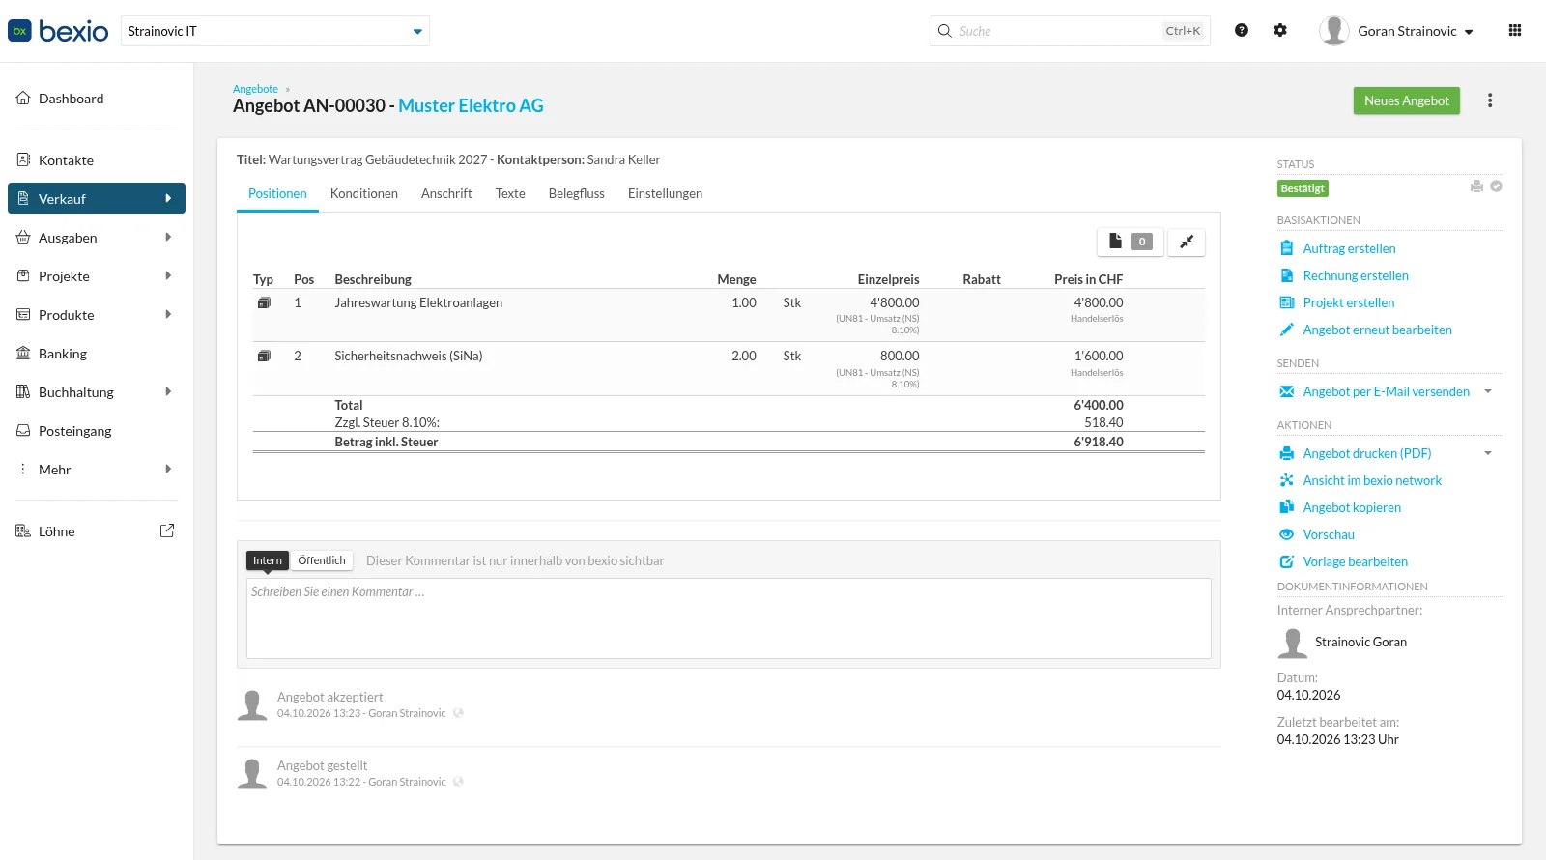Image resolution: width=1546 pixels, height=860 pixels.
Task: Click the position 1 item type icon
Action: [264, 302]
